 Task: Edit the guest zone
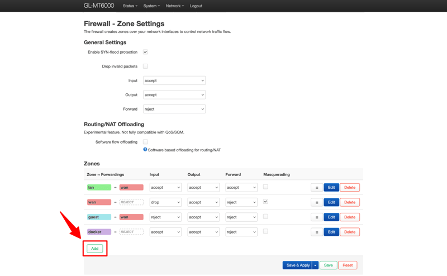coord(331,217)
